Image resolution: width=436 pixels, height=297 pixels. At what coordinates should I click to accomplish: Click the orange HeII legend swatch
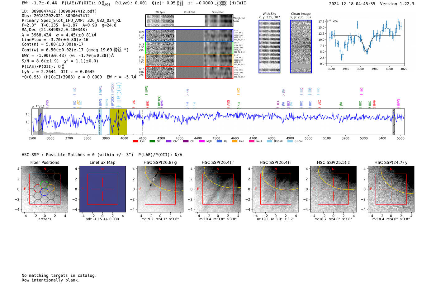(x=235, y=141)
